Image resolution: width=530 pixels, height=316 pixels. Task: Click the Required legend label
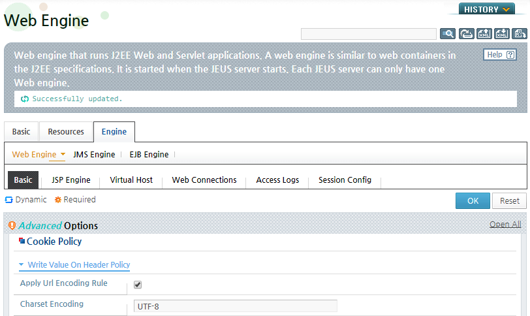coord(80,200)
